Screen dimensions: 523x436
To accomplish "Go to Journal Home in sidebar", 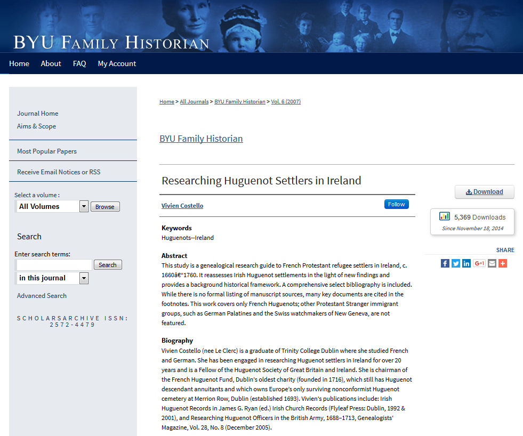I will [38, 114].
